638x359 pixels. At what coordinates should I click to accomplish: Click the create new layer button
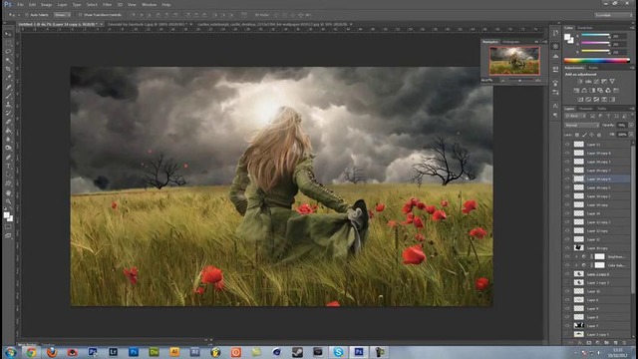point(615,343)
